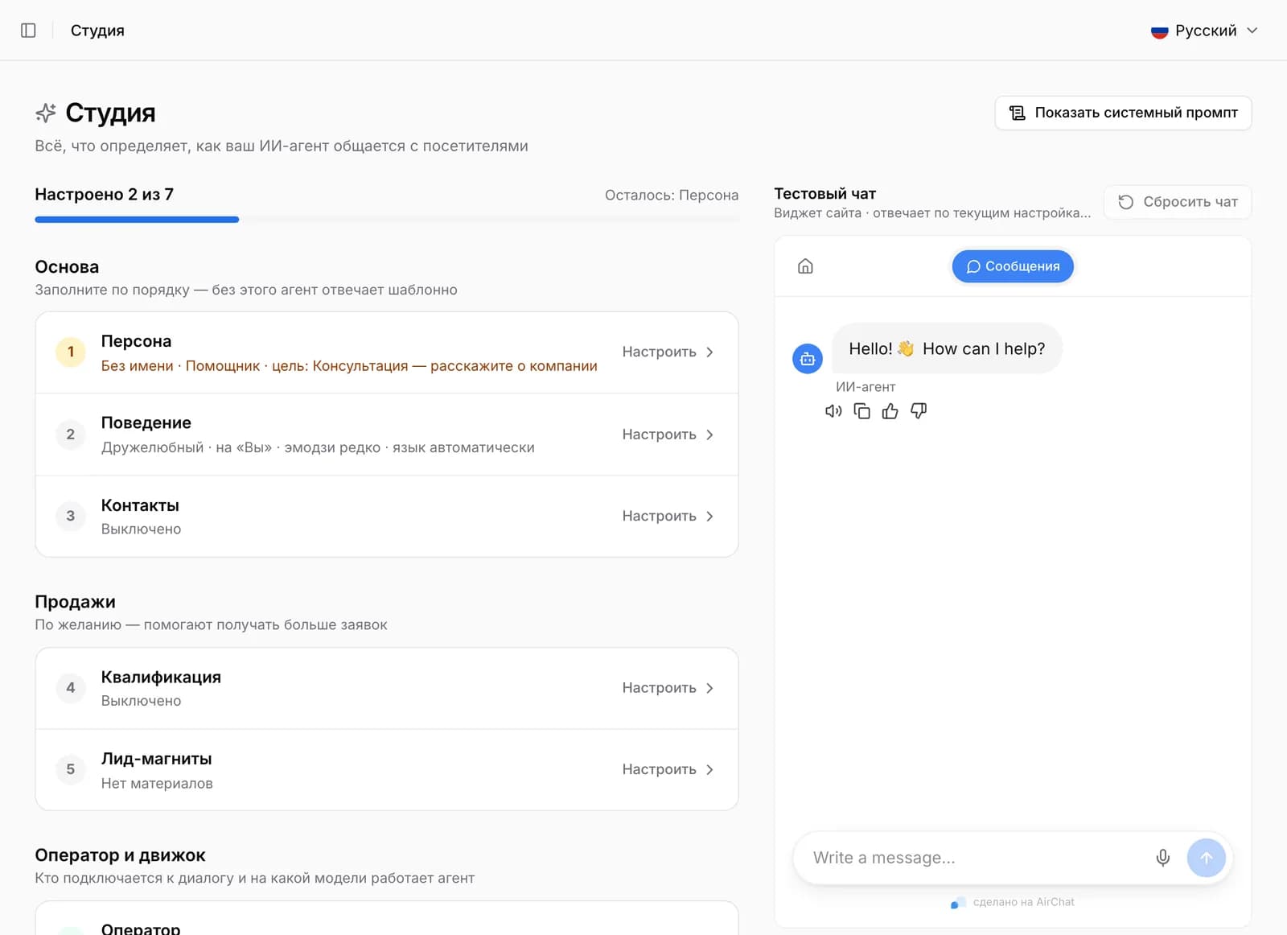Like the reply with thumbs up
1287x935 pixels.
coord(890,411)
